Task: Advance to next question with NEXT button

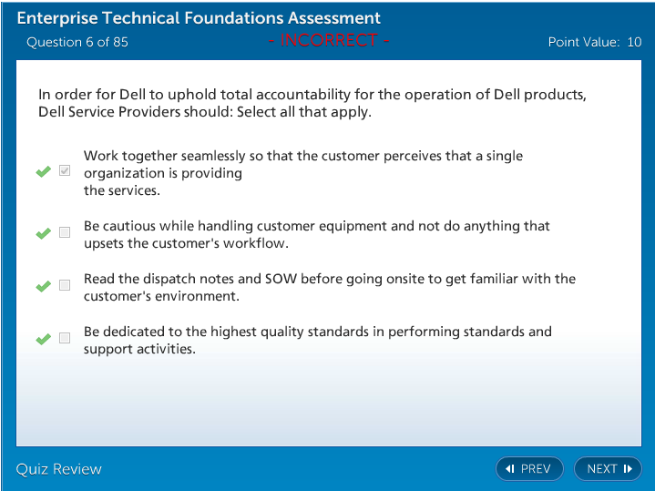Action: pyautogui.click(x=608, y=469)
